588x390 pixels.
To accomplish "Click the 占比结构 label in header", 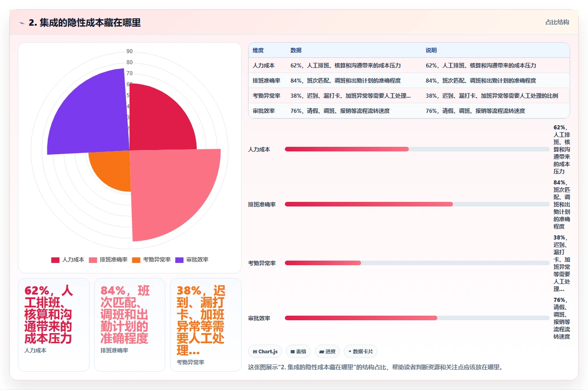I will click(x=557, y=22).
